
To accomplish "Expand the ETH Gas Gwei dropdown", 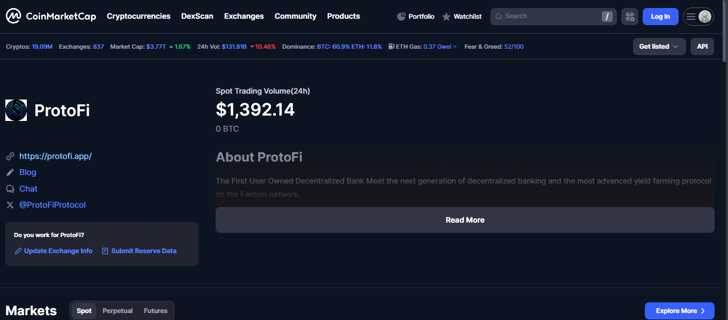I will [x=455, y=47].
